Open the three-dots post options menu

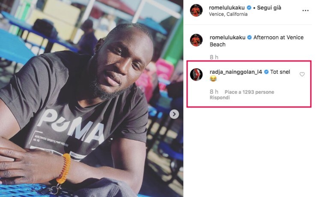click(x=305, y=11)
